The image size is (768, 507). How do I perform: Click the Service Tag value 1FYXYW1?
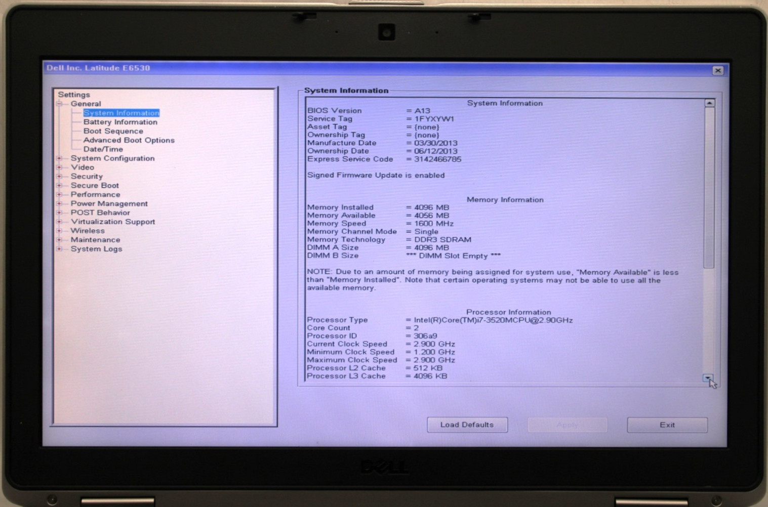(434, 119)
